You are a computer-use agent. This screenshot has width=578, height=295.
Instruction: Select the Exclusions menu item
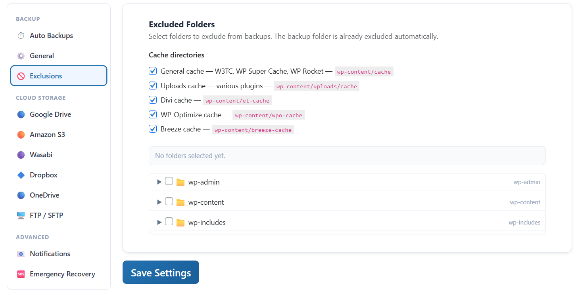coord(59,76)
